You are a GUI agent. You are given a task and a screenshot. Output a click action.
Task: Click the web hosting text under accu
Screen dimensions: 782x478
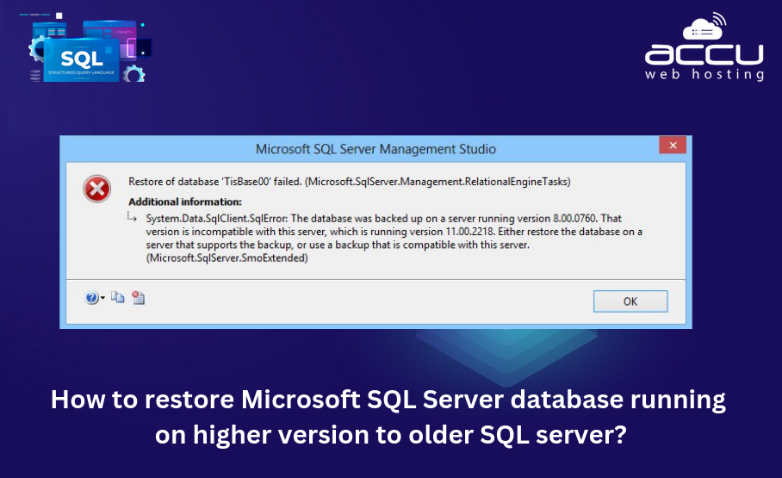[704, 75]
